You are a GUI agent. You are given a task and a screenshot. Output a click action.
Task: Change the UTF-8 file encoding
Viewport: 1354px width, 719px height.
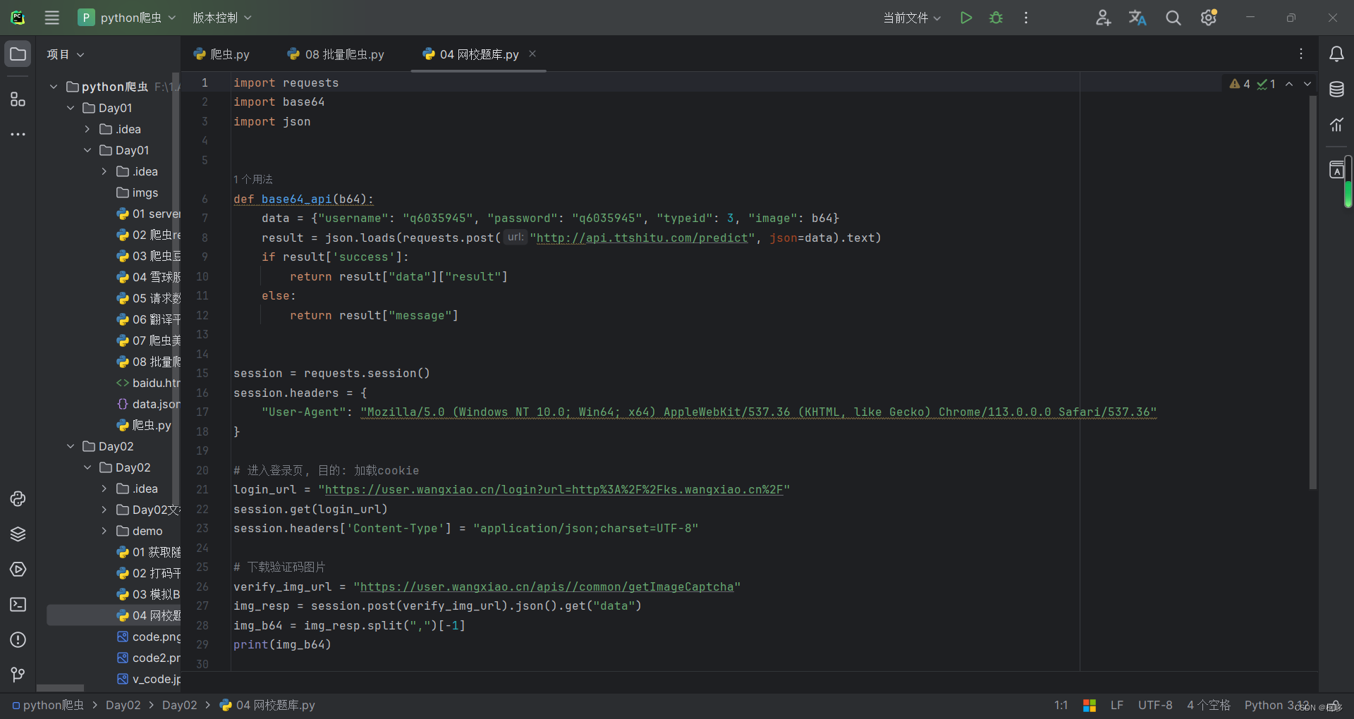1155,705
